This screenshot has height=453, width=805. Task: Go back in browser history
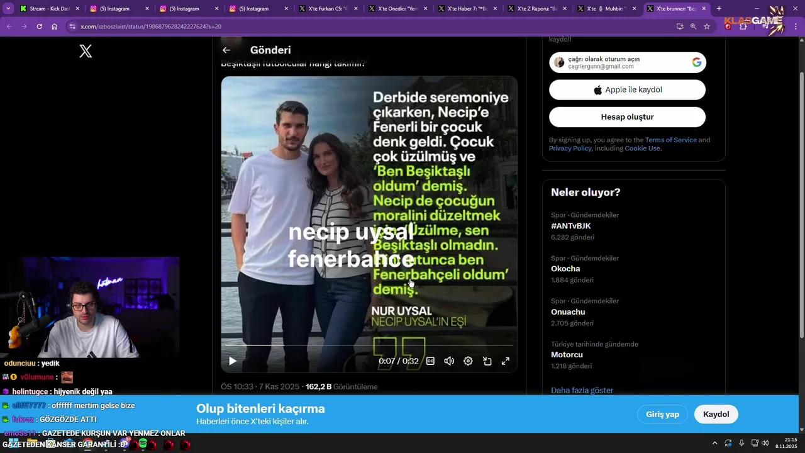tap(9, 26)
